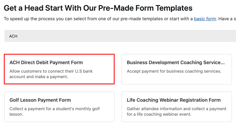This screenshot has height=125, width=236.
Task: Click the "account and make a payment." text line
Action: pyautogui.click(x=39, y=77)
